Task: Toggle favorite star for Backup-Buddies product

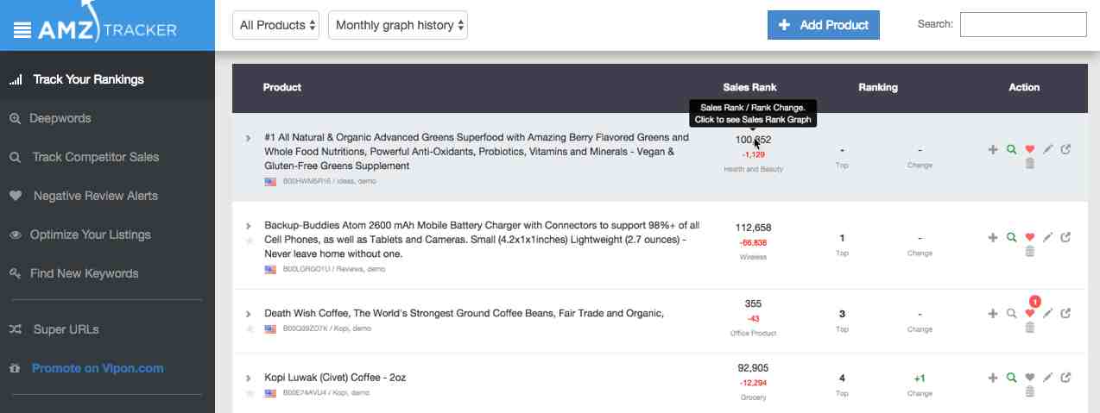Action: tap(249, 241)
